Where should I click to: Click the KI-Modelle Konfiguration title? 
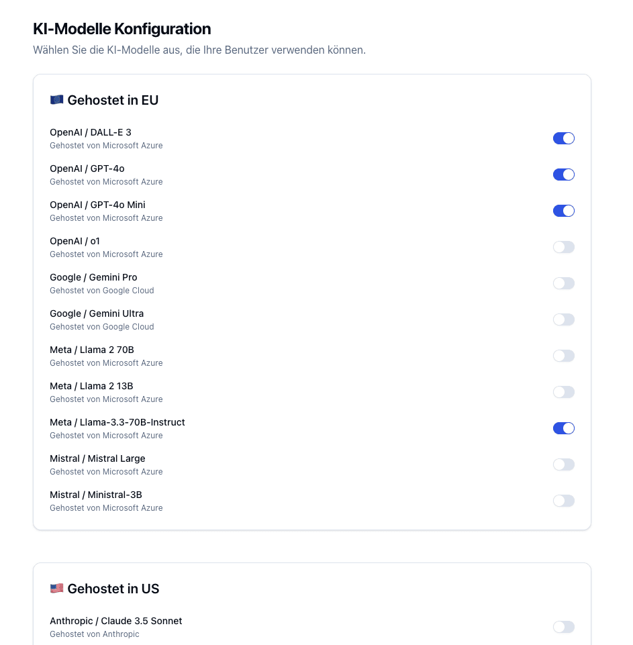click(x=121, y=29)
